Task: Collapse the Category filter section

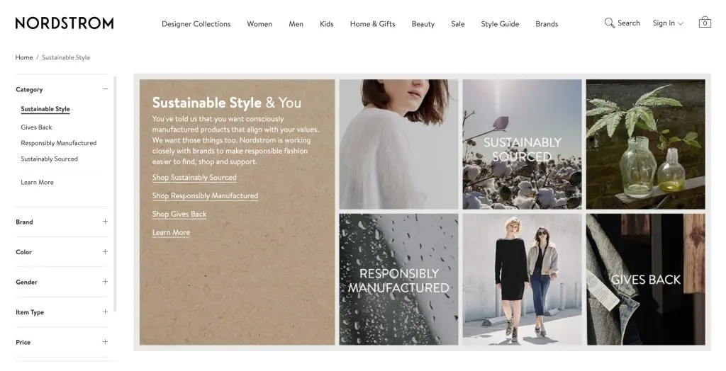Action: click(x=105, y=89)
